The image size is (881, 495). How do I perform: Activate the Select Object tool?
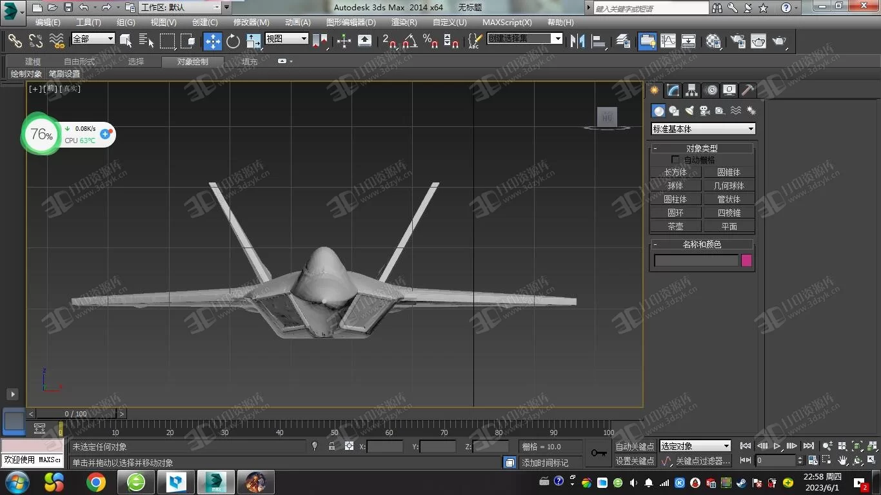coord(126,41)
